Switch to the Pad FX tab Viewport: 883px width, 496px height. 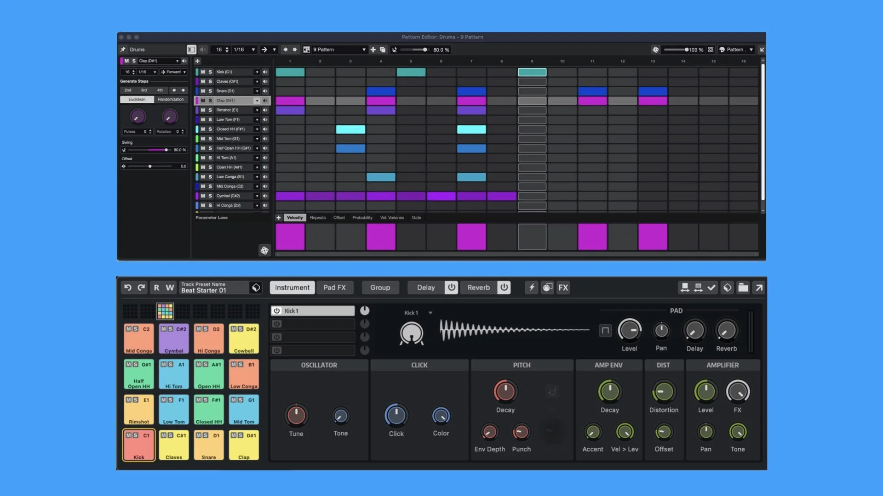click(x=334, y=287)
